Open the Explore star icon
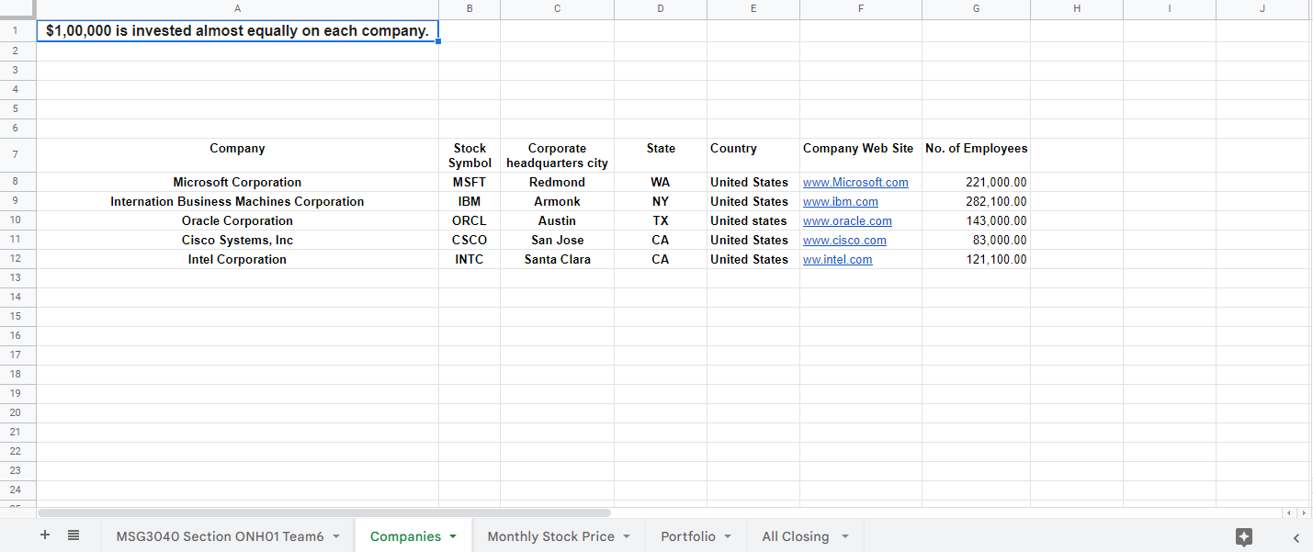Image resolution: width=1313 pixels, height=552 pixels. click(1244, 537)
